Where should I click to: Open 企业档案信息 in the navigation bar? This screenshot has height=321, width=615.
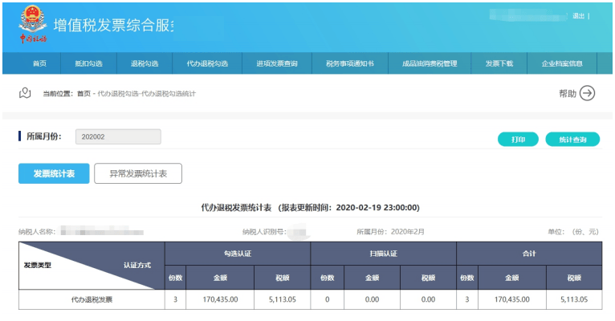tap(562, 63)
